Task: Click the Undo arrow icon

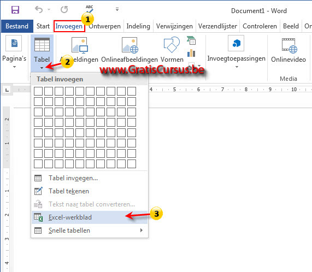Action: [39, 9]
